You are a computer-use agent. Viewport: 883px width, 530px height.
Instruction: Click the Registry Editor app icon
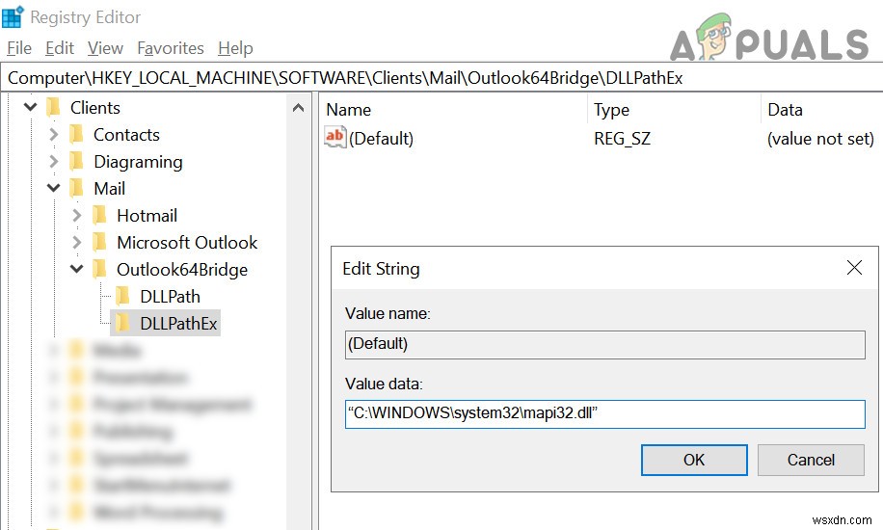[13, 17]
